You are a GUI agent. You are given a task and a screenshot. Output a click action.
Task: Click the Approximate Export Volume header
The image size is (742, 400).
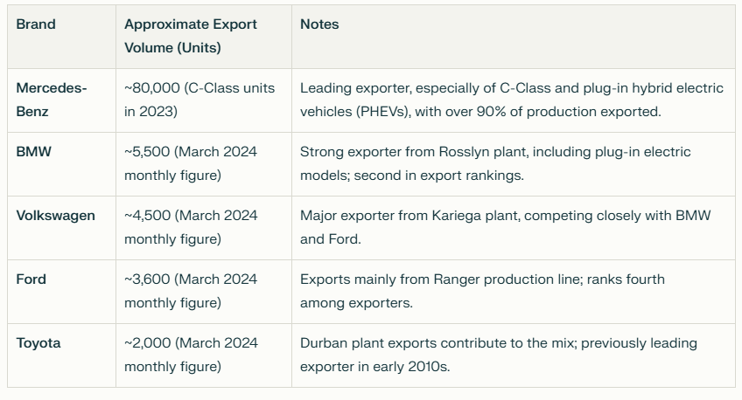tap(190, 37)
